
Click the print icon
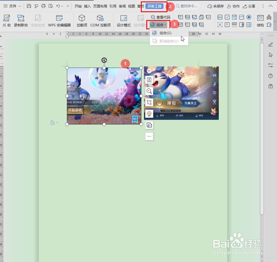click(43, 6)
